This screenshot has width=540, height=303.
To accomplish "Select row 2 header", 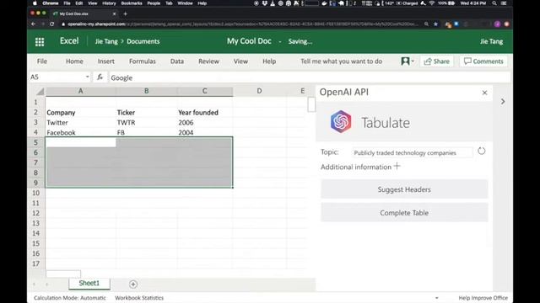I will tap(35, 112).
